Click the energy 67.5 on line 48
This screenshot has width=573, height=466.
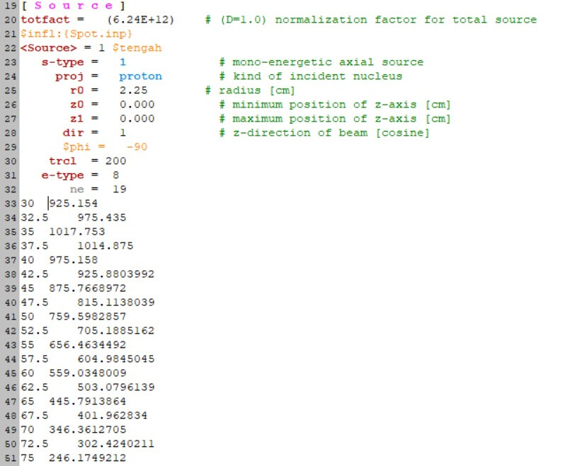coord(34,416)
